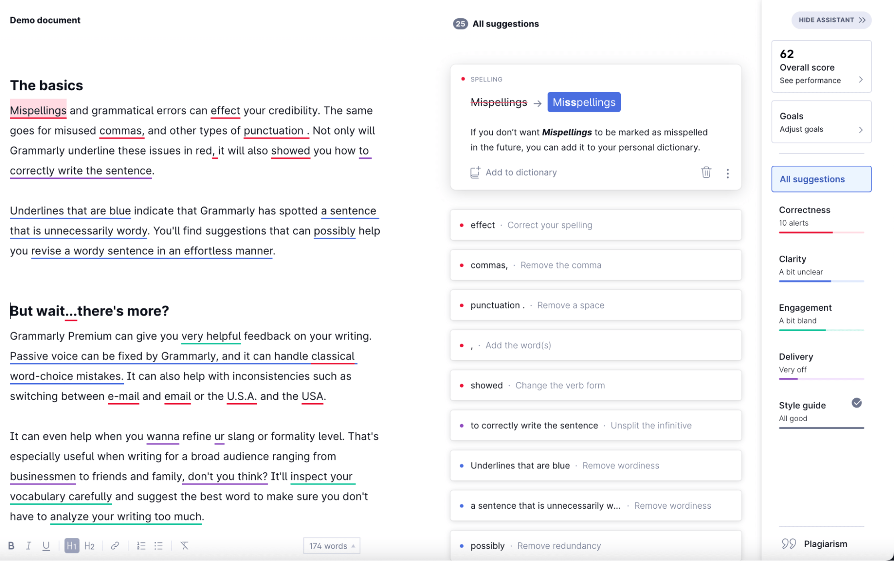The width and height of the screenshot is (894, 561).
Task: Click the clear formatting icon
Action: [x=184, y=546]
